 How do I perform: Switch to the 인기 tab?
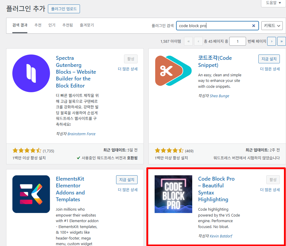point(52,25)
